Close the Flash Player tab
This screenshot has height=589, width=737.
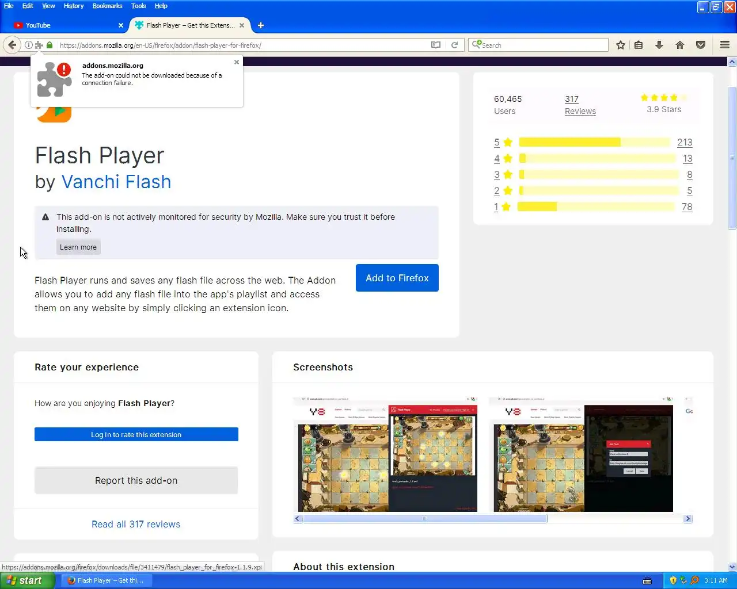(242, 25)
